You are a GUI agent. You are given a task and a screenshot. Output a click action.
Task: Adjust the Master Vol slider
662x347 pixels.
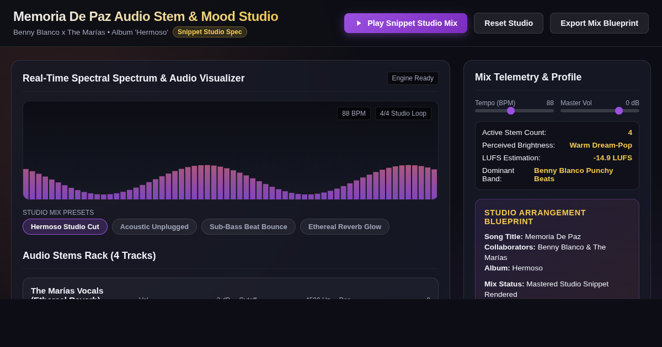tap(600, 111)
